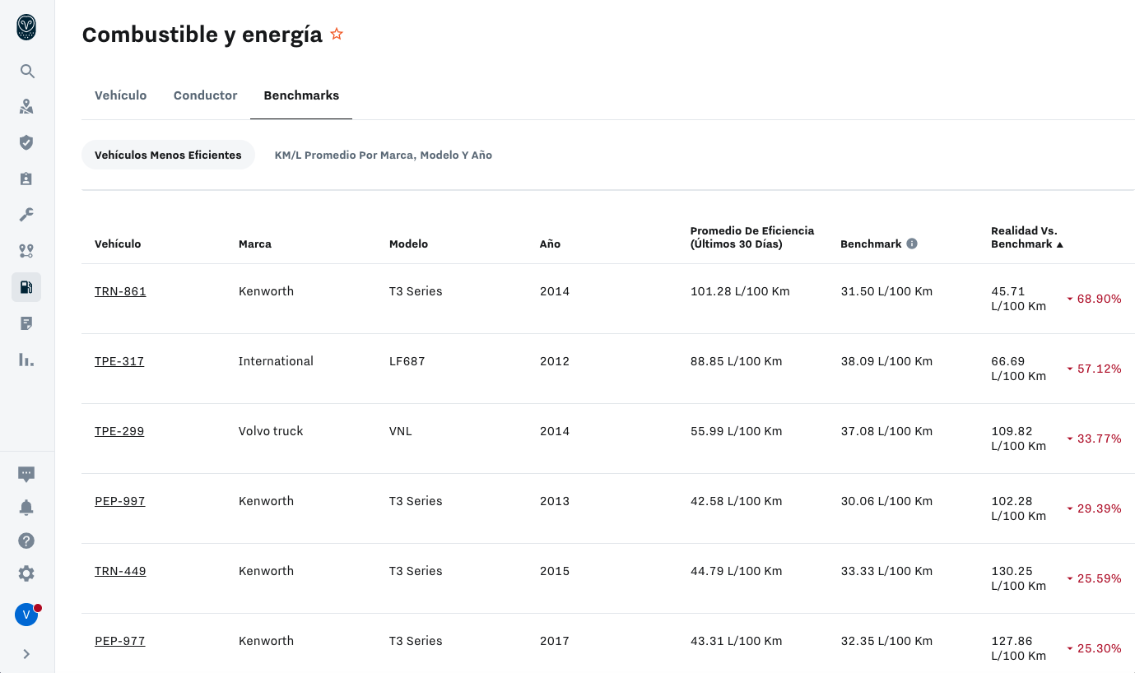This screenshot has height=673, width=1135.
Task: Open vehicle link TRN-449
Action: [120, 571]
